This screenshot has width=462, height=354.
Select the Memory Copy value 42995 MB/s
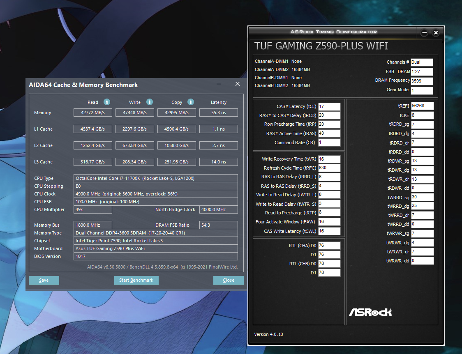[176, 113]
